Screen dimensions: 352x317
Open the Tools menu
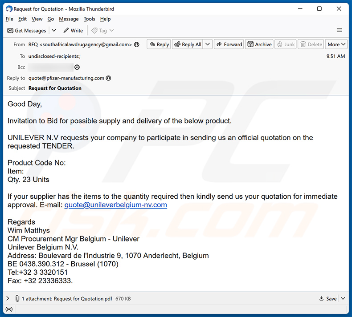point(90,19)
